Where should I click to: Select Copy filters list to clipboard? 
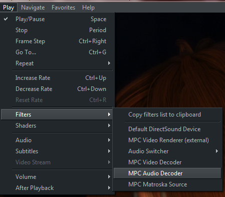point(167,115)
